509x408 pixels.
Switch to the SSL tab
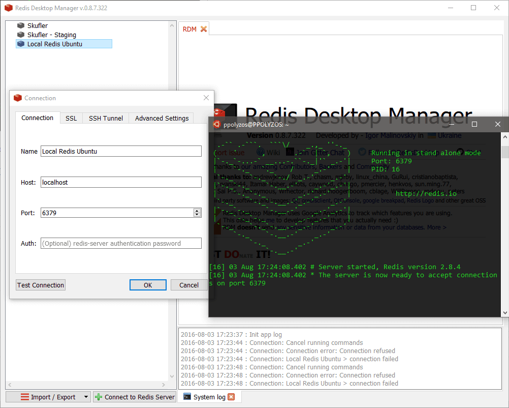click(71, 118)
